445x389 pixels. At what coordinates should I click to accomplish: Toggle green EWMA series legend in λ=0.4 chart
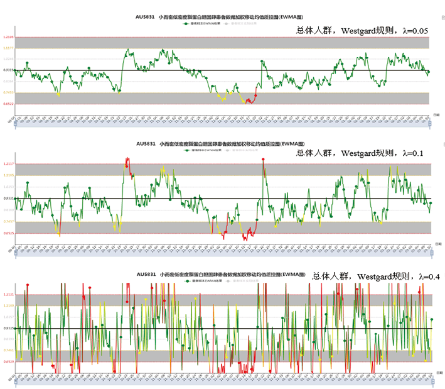coord(203,281)
